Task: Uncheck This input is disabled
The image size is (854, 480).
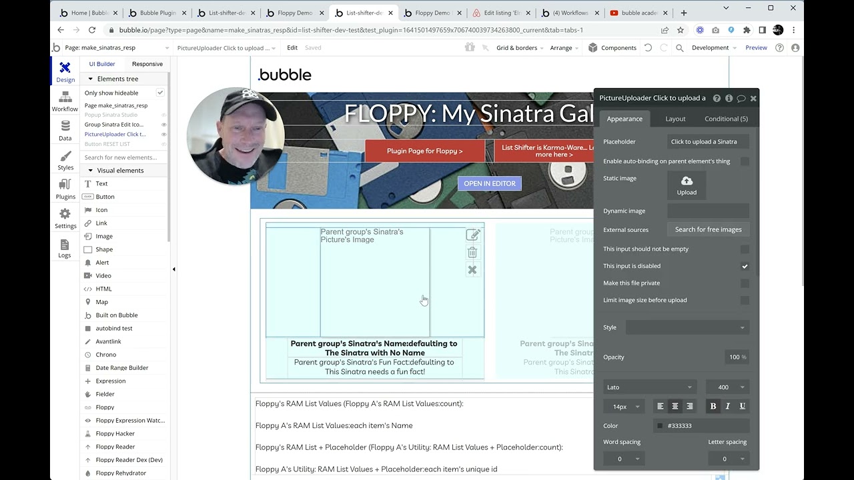Action: (745, 266)
